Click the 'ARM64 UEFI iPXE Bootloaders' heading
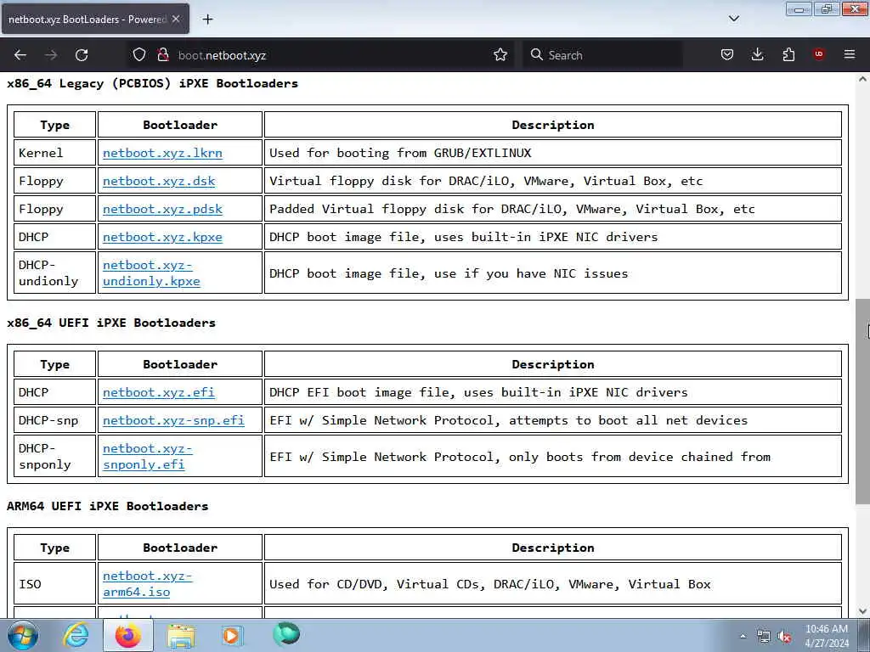Image resolution: width=870 pixels, height=652 pixels. [108, 506]
